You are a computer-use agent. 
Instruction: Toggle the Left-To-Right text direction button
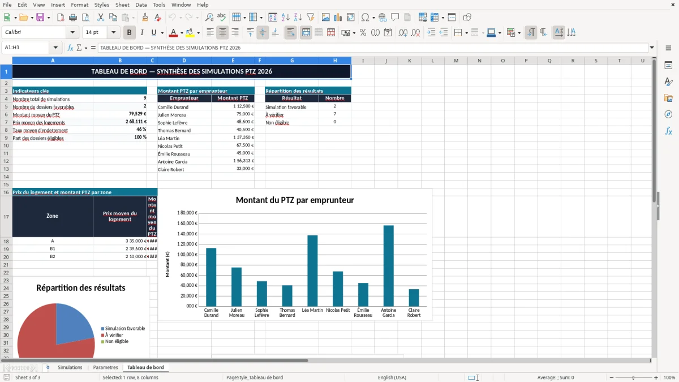[x=531, y=33]
